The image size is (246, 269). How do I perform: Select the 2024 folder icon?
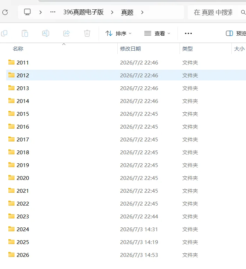point(11,229)
